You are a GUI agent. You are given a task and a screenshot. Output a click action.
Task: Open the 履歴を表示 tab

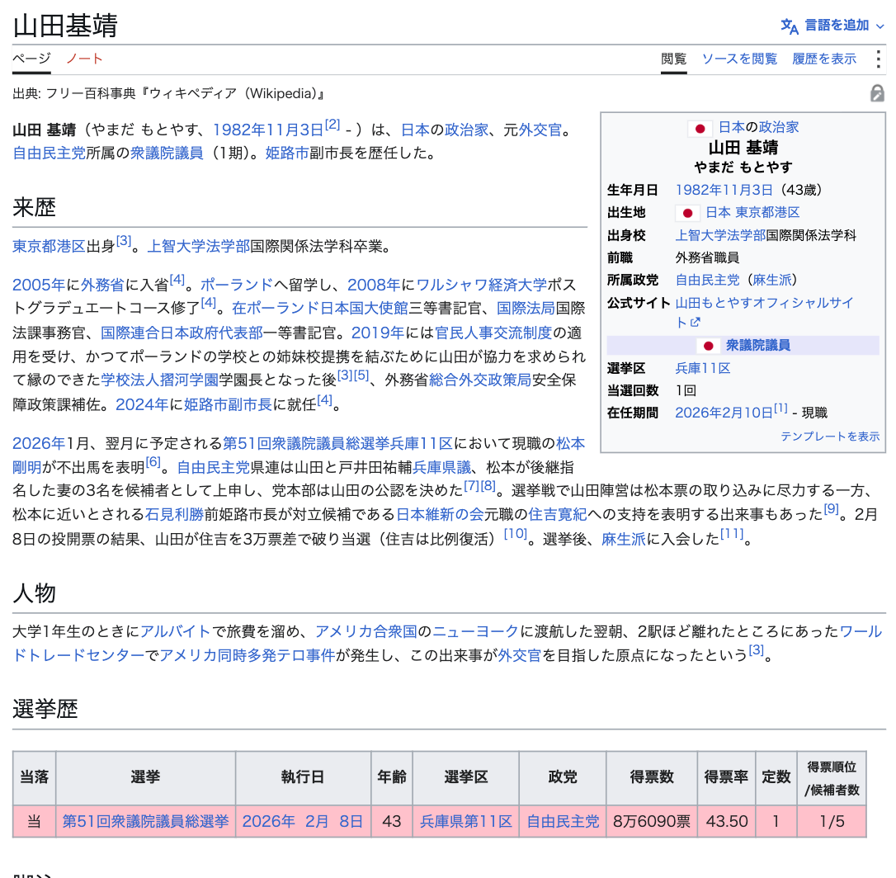coord(824,59)
